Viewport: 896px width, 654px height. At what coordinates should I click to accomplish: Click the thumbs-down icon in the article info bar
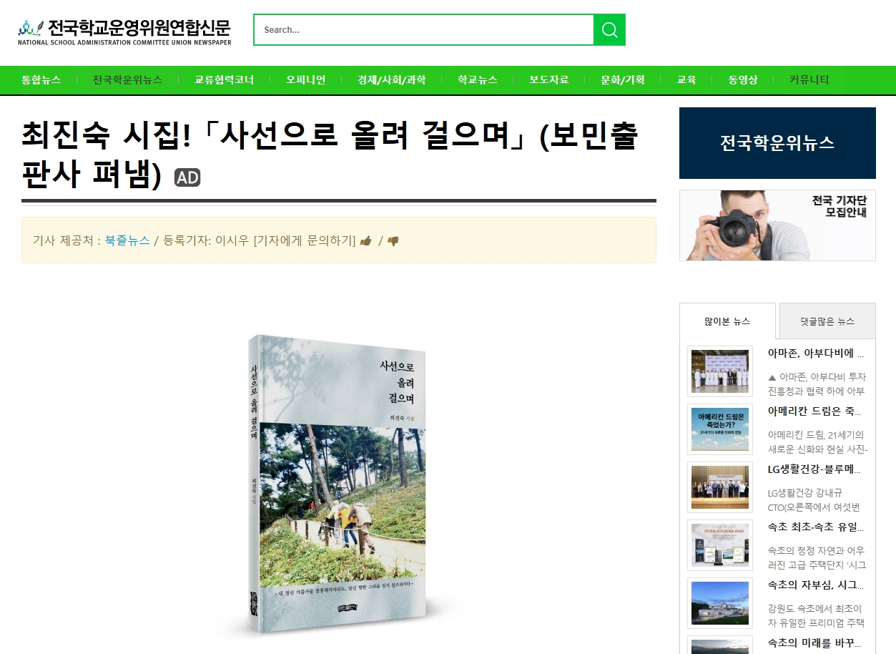coord(393,241)
